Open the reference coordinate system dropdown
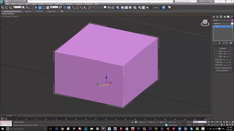Viewport: 234px width, 131px height. coord(54,7)
